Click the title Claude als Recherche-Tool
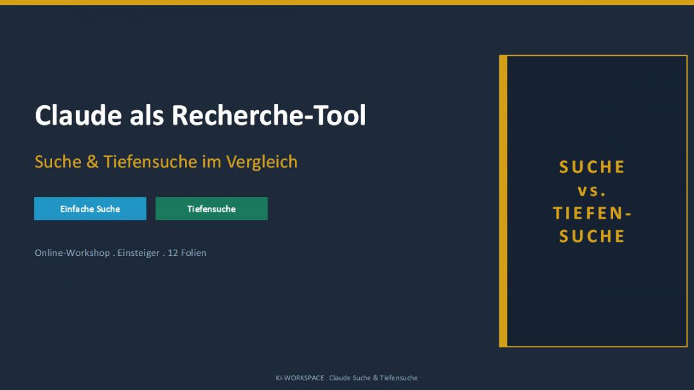 point(200,115)
